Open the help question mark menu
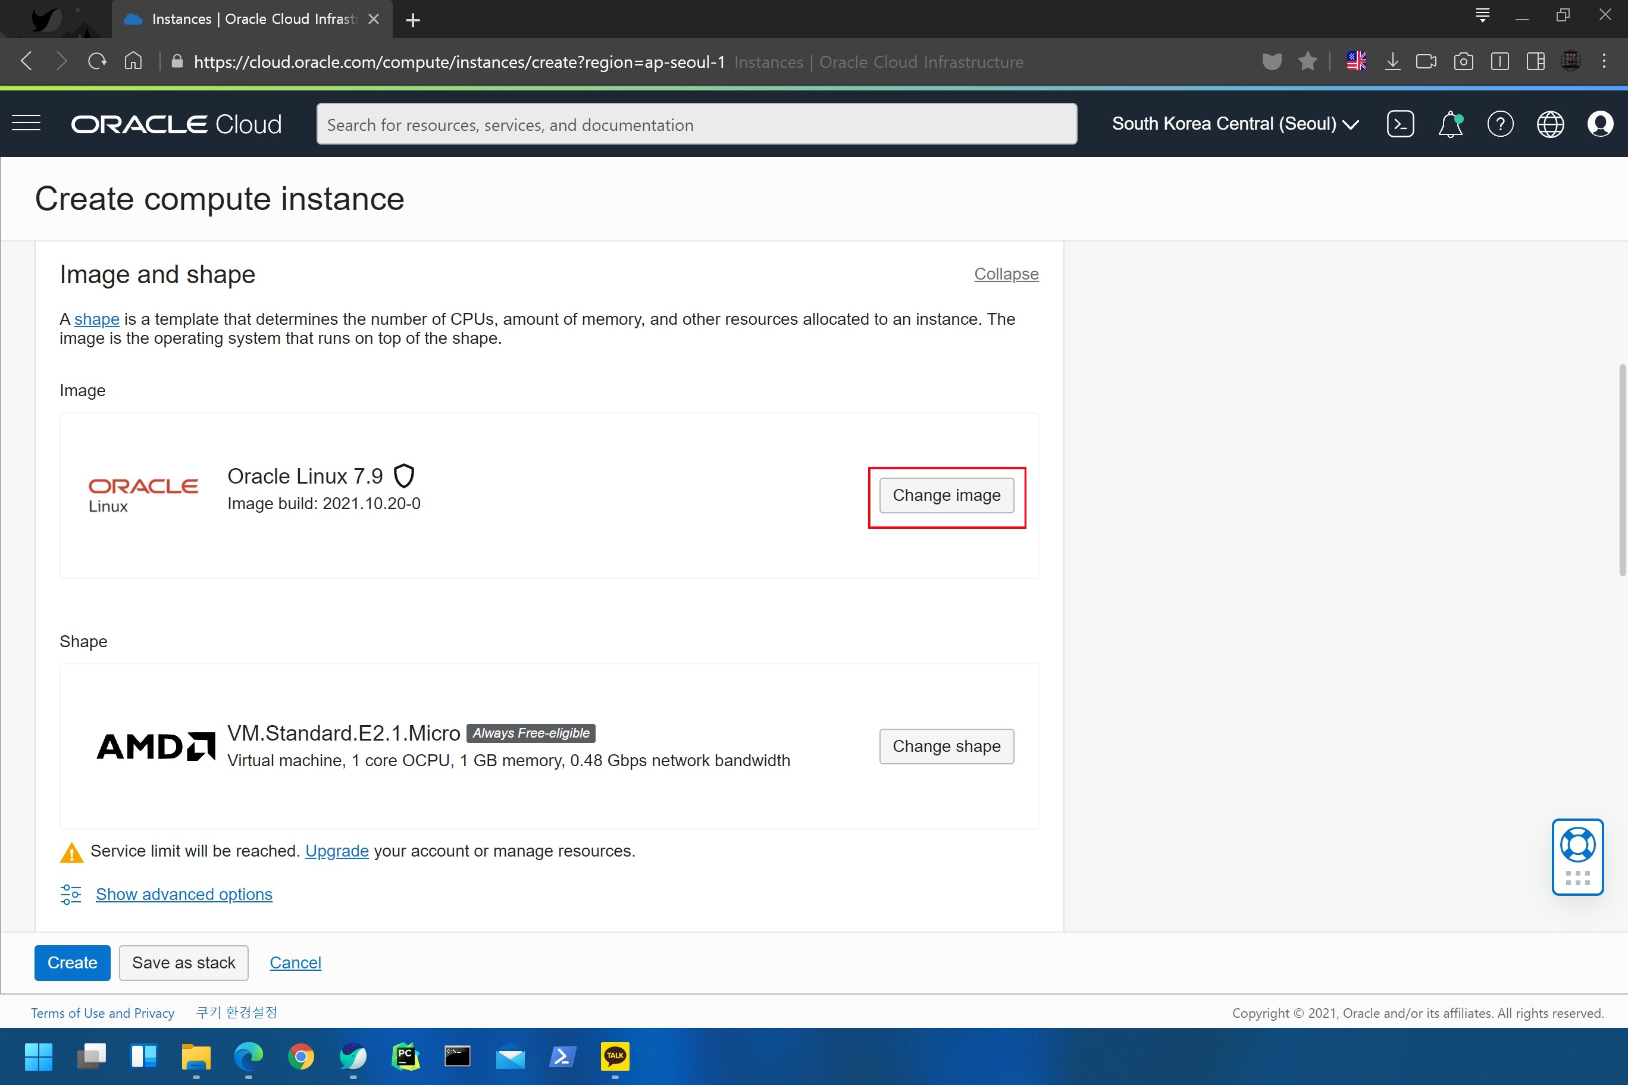 (1500, 124)
